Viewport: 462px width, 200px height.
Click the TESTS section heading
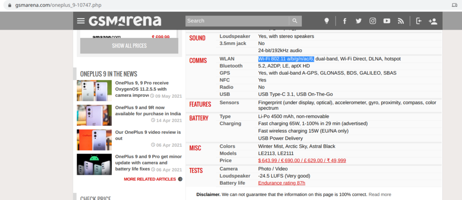point(196,170)
